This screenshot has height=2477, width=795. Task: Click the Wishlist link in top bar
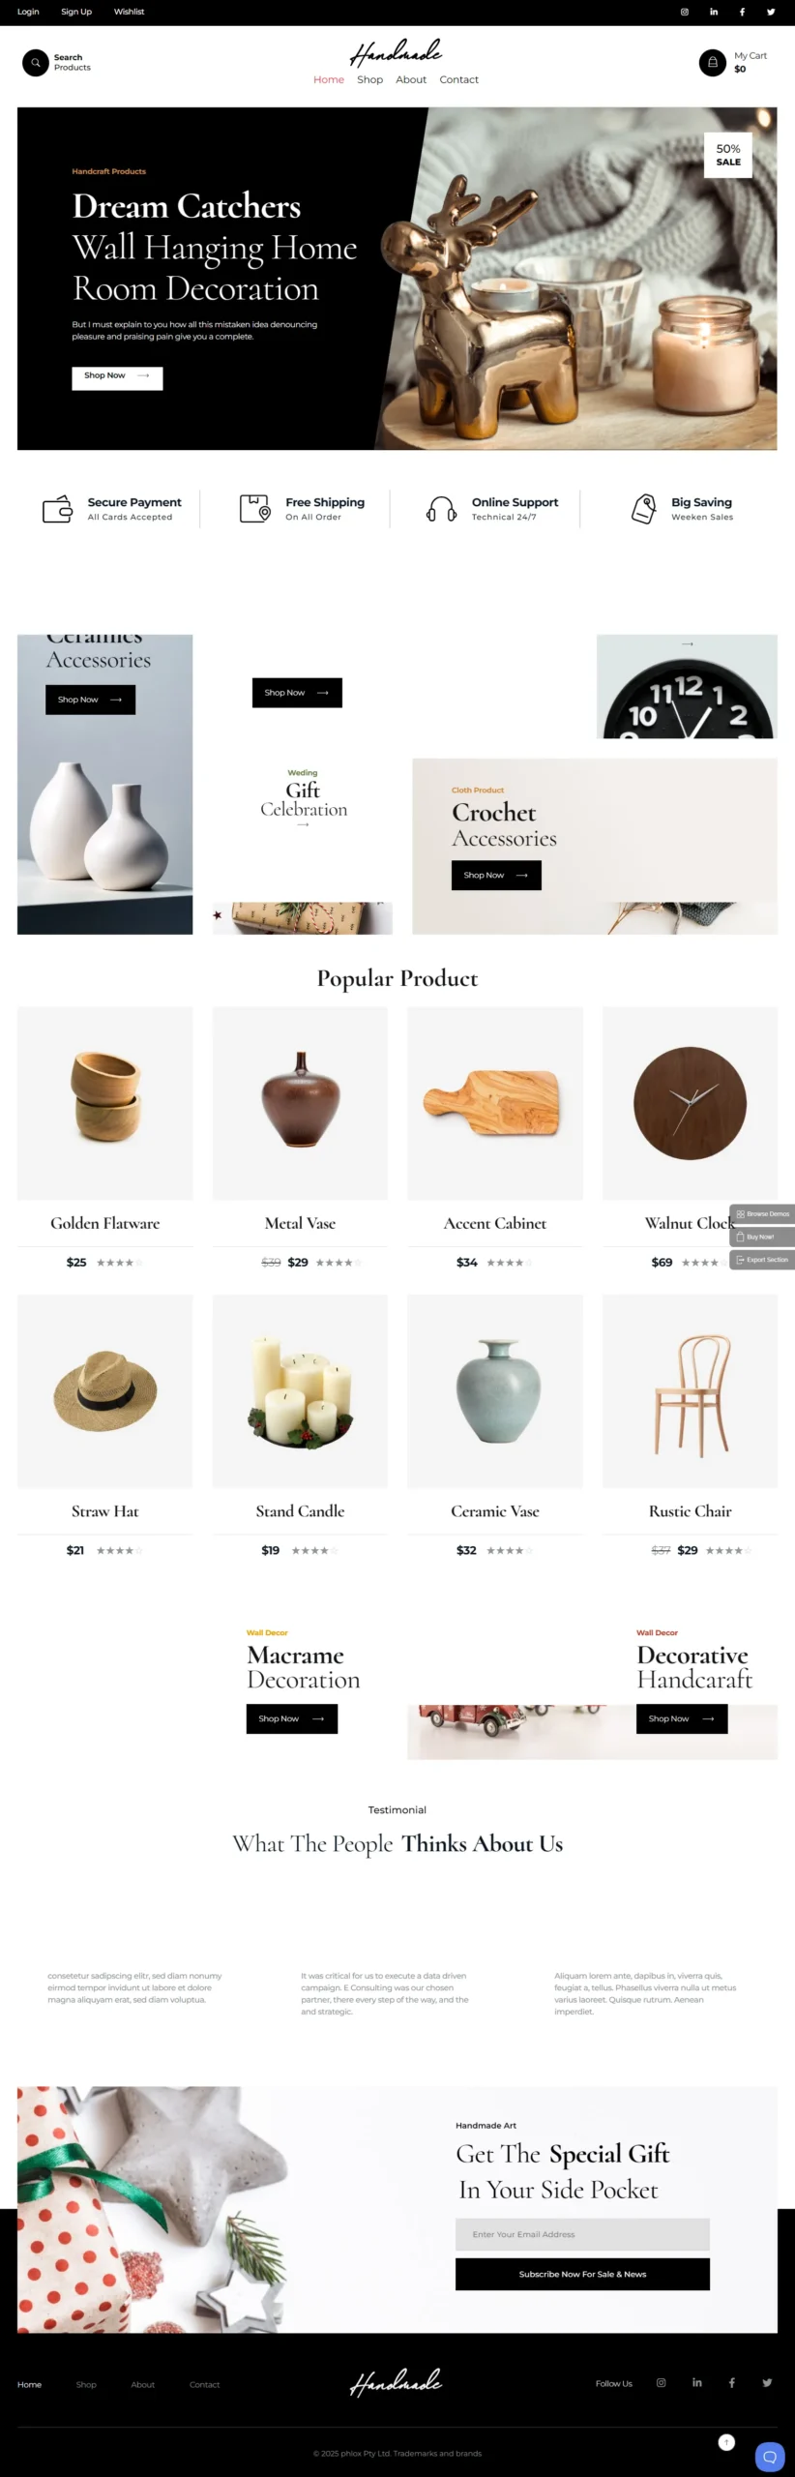(x=129, y=12)
